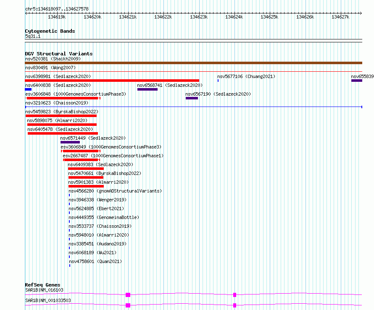Click the nsv520381 (Shaikh2009) variant label
The height and width of the screenshot is (310, 374).
(53, 59)
